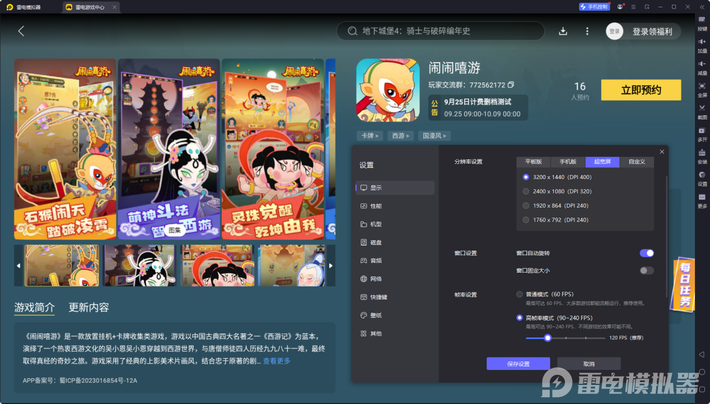Click the 保存设置 button
Viewport: 710px width, 404px height.
coord(519,364)
